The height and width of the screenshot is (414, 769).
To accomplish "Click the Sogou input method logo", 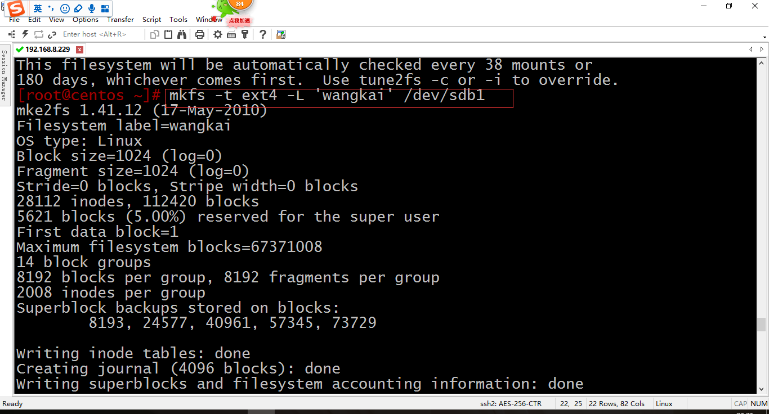I will coord(16,8).
